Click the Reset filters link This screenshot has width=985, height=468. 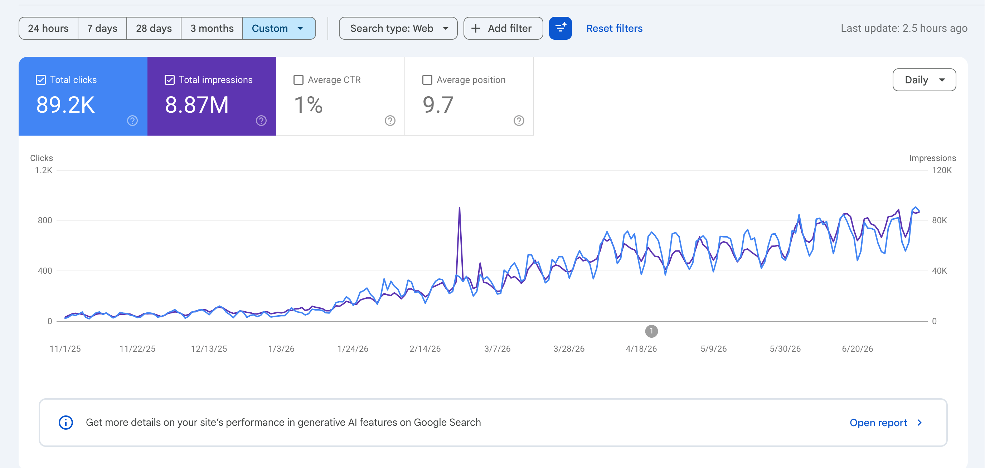(614, 28)
